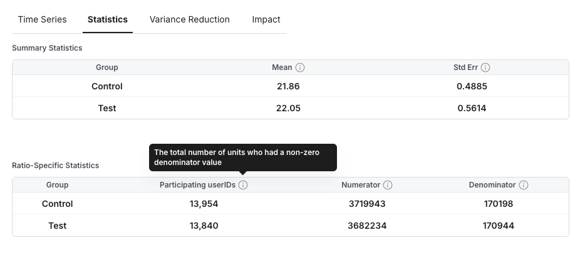Select the Control Std Err value 0.4885
Screen dimensions: 585x255
[472, 86]
